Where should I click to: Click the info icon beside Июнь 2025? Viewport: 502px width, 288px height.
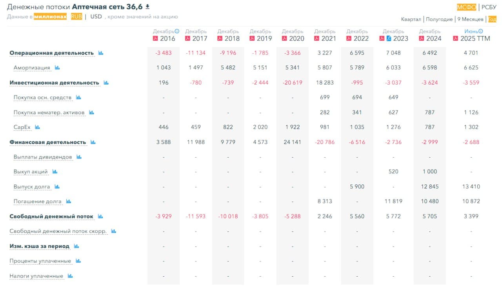481,31
